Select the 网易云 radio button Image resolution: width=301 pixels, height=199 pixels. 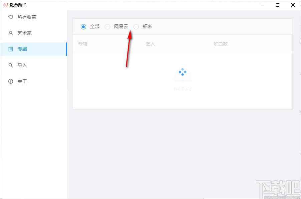click(x=107, y=26)
